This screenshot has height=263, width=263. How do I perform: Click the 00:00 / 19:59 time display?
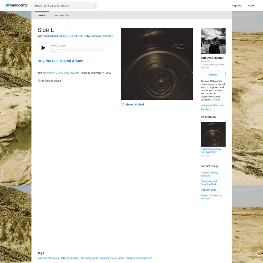click(x=58, y=45)
